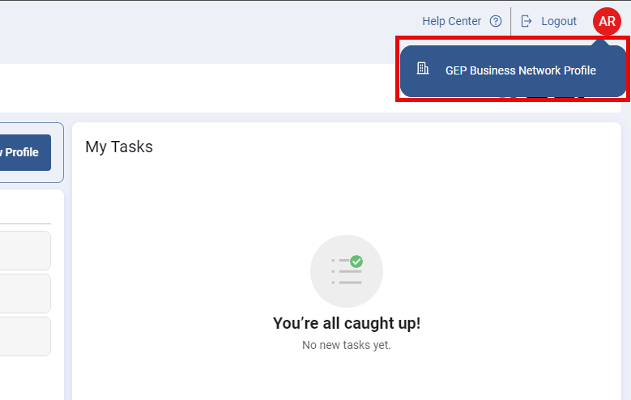This screenshot has width=631, height=400.
Task: Click the Logout text link
Action: coord(559,22)
